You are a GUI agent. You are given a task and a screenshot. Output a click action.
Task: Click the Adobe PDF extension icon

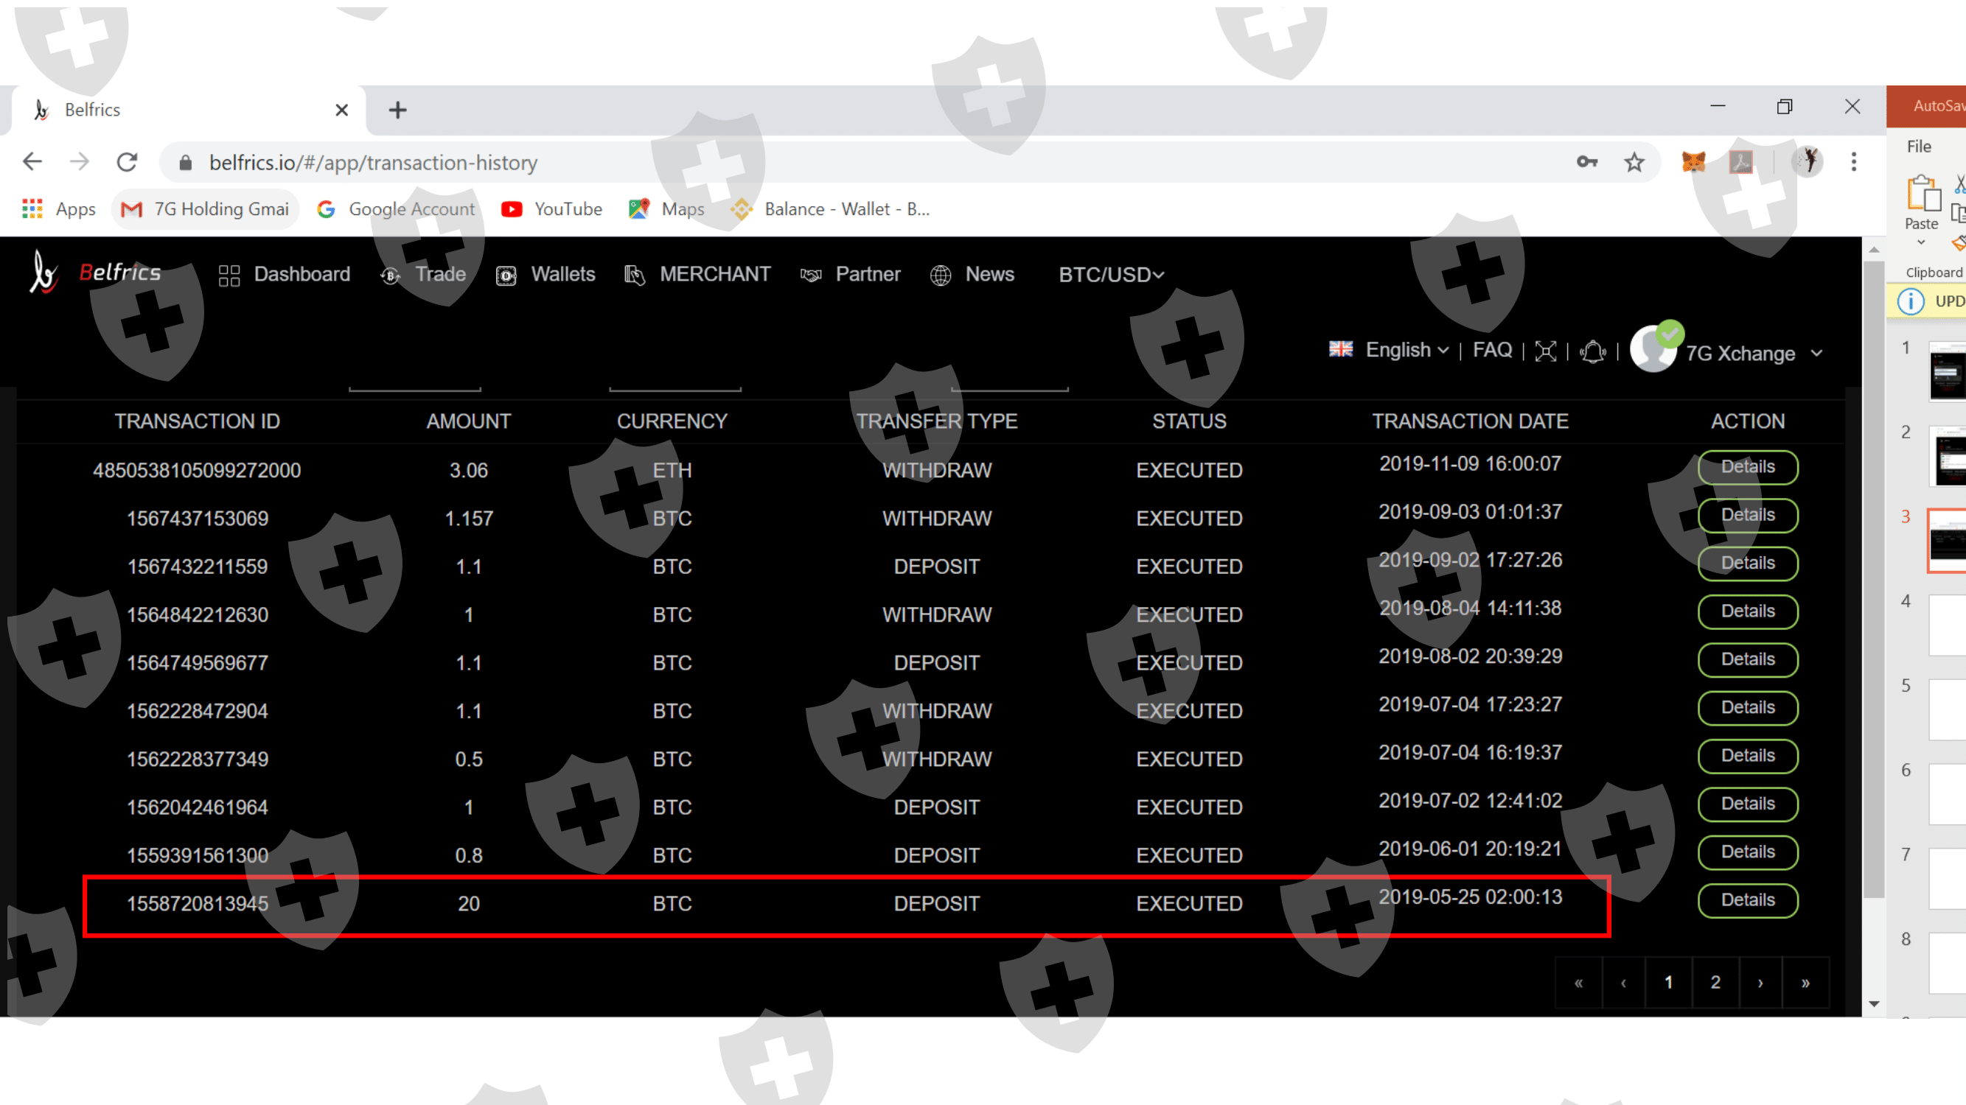pyautogui.click(x=1741, y=161)
